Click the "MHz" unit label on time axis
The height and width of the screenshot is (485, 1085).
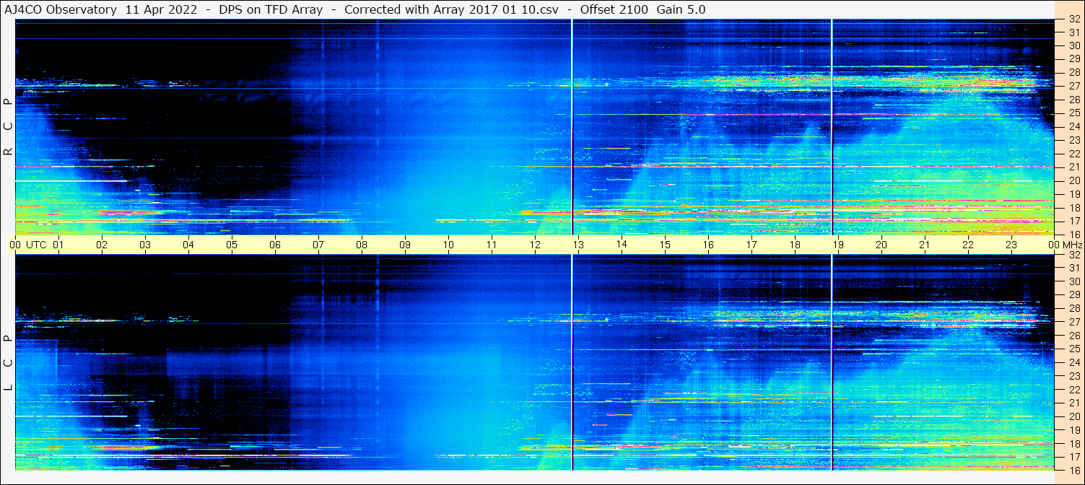coord(1072,245)
